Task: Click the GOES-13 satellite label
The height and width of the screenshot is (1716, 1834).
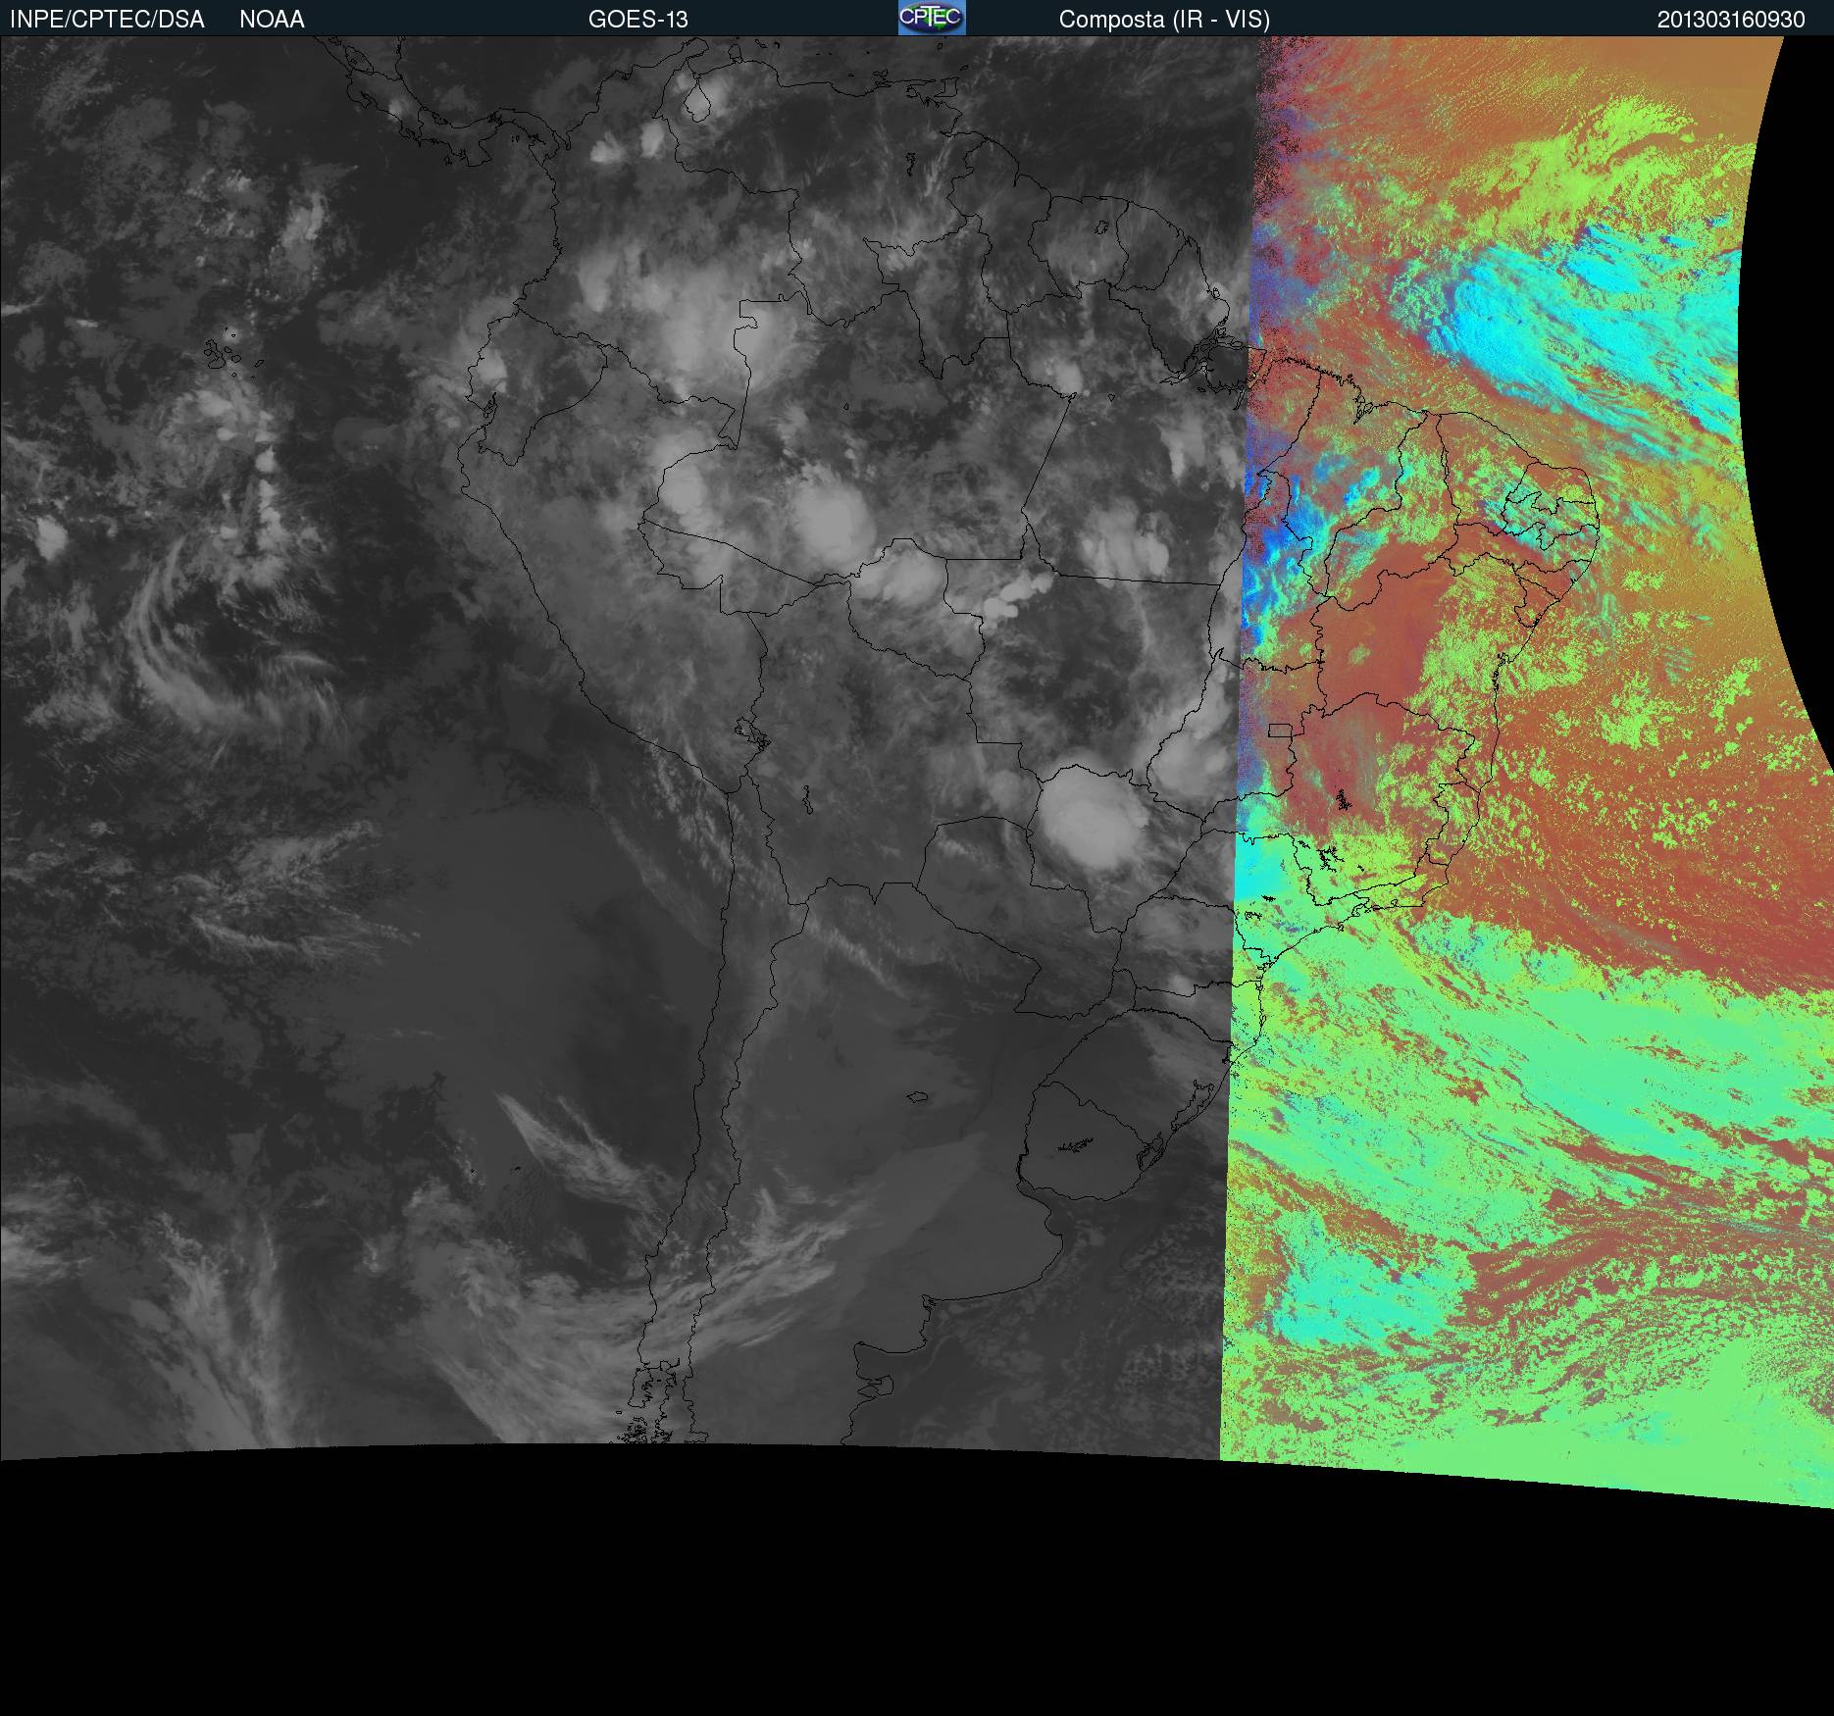Action: (x=638, y=20)
